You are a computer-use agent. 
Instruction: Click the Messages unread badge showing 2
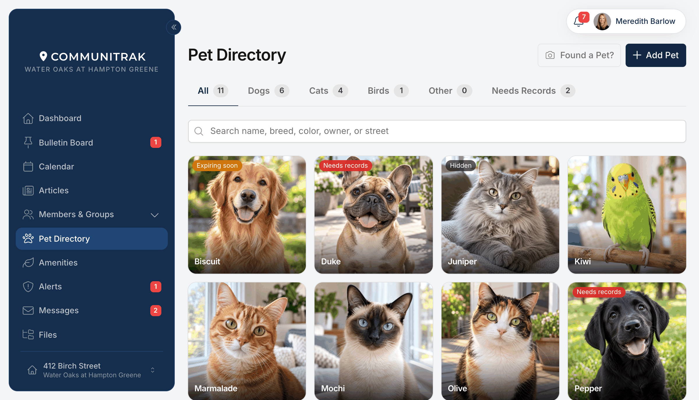tap(156, 310)
